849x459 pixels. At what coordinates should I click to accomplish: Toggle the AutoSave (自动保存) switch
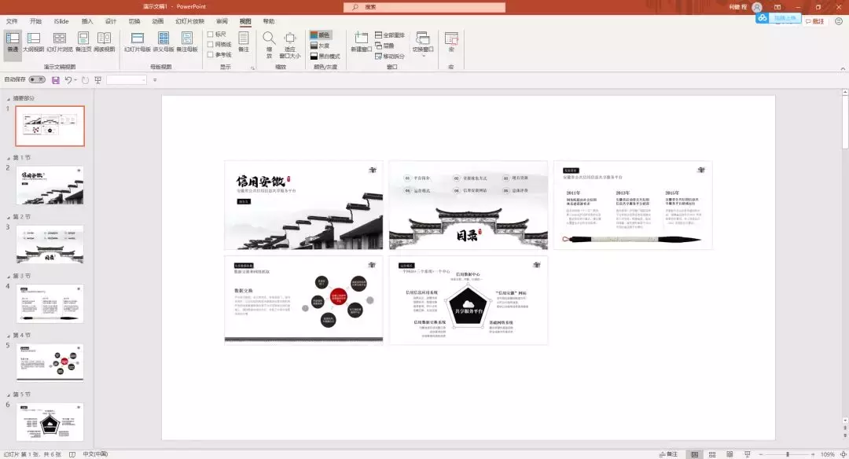tap(37, 79)
